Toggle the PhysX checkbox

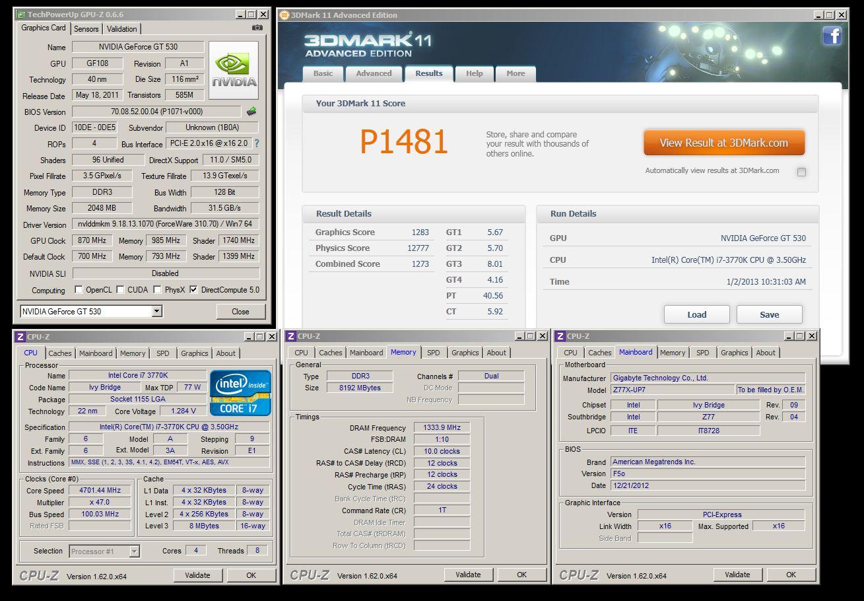click(x=157, y=289)
